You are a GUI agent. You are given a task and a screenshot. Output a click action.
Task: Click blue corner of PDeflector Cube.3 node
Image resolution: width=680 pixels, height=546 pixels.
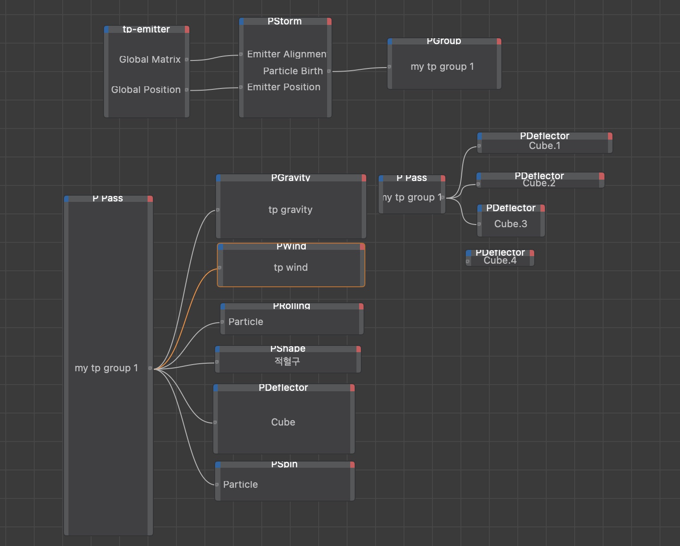tap(480, 208)
